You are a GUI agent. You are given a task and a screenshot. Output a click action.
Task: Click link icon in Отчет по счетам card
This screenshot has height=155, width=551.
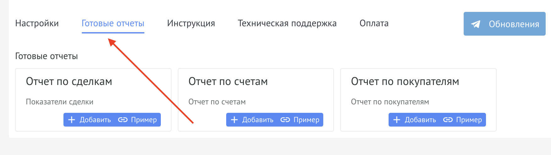285,120
